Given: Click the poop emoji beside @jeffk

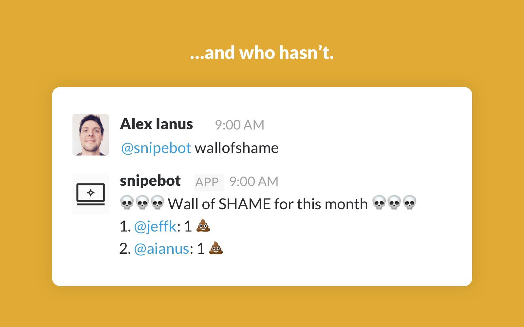Looking at the screenshot, I should [203, 226].
